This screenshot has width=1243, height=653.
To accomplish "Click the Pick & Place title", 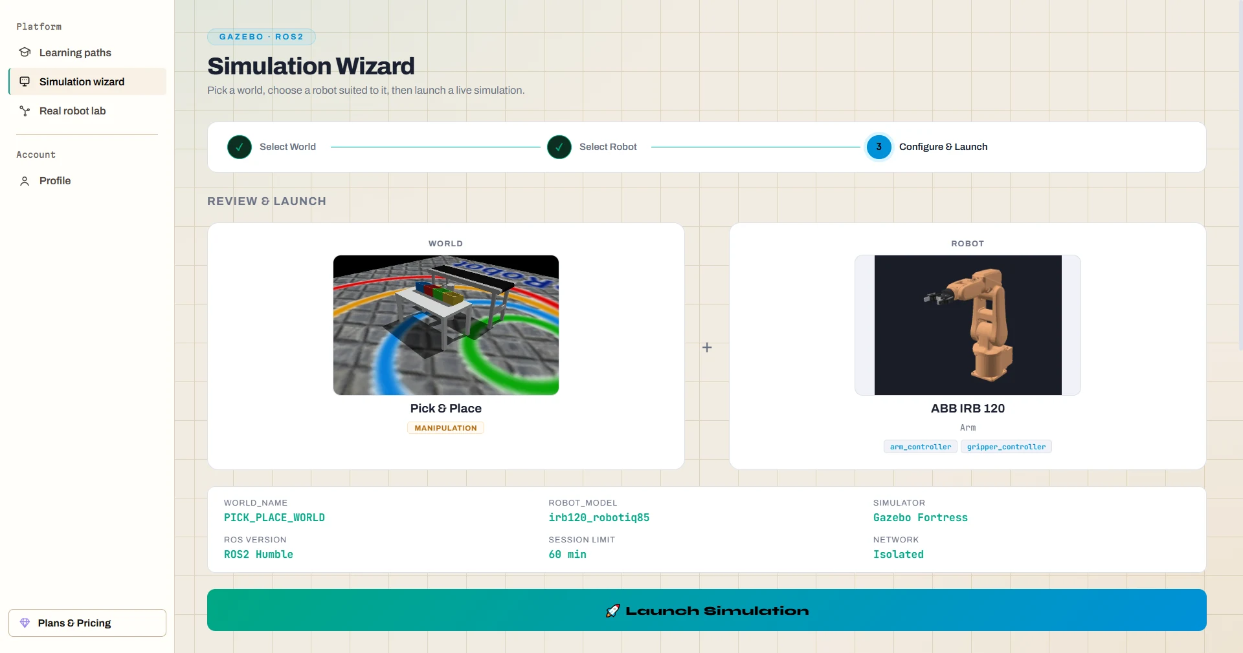I will pos(446,409).
